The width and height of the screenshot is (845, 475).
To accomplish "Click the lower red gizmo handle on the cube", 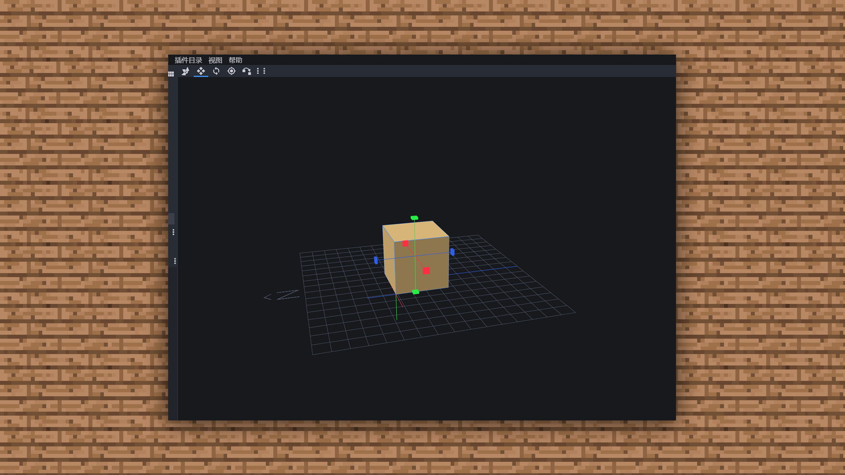I will [426, 271].
